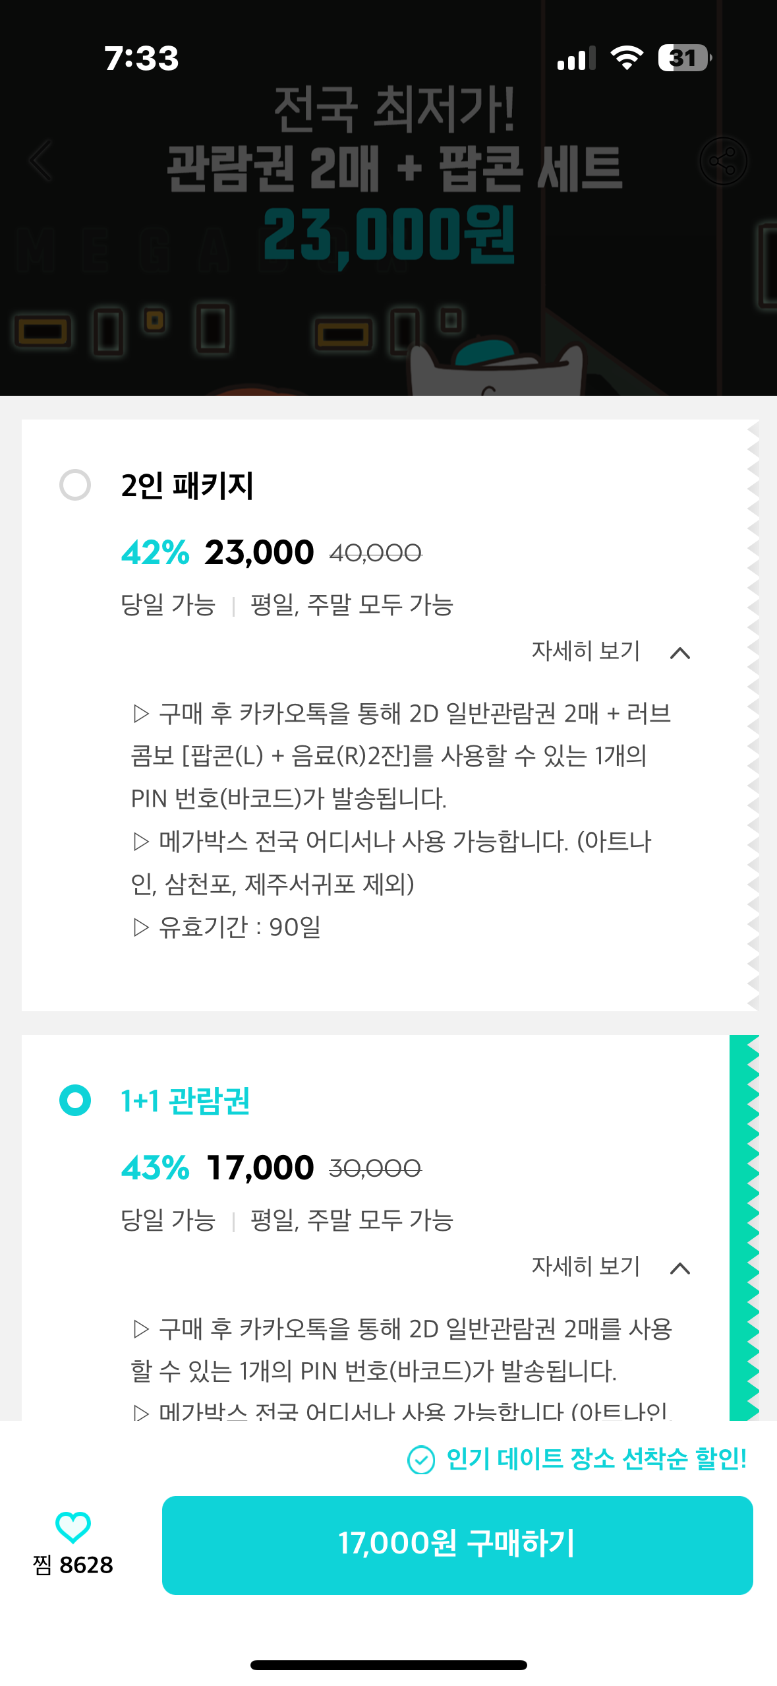Tap 자세히 보기 label under the 23,000 price

click(586, 651)
